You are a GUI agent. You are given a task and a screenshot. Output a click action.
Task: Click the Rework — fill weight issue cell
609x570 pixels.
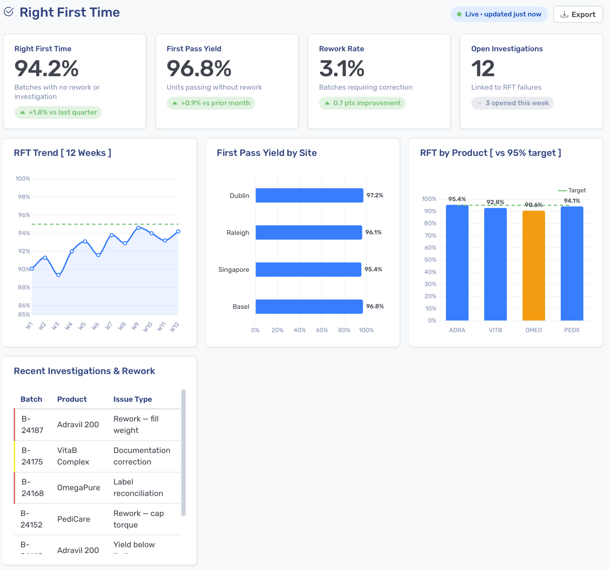pos(136,424)
